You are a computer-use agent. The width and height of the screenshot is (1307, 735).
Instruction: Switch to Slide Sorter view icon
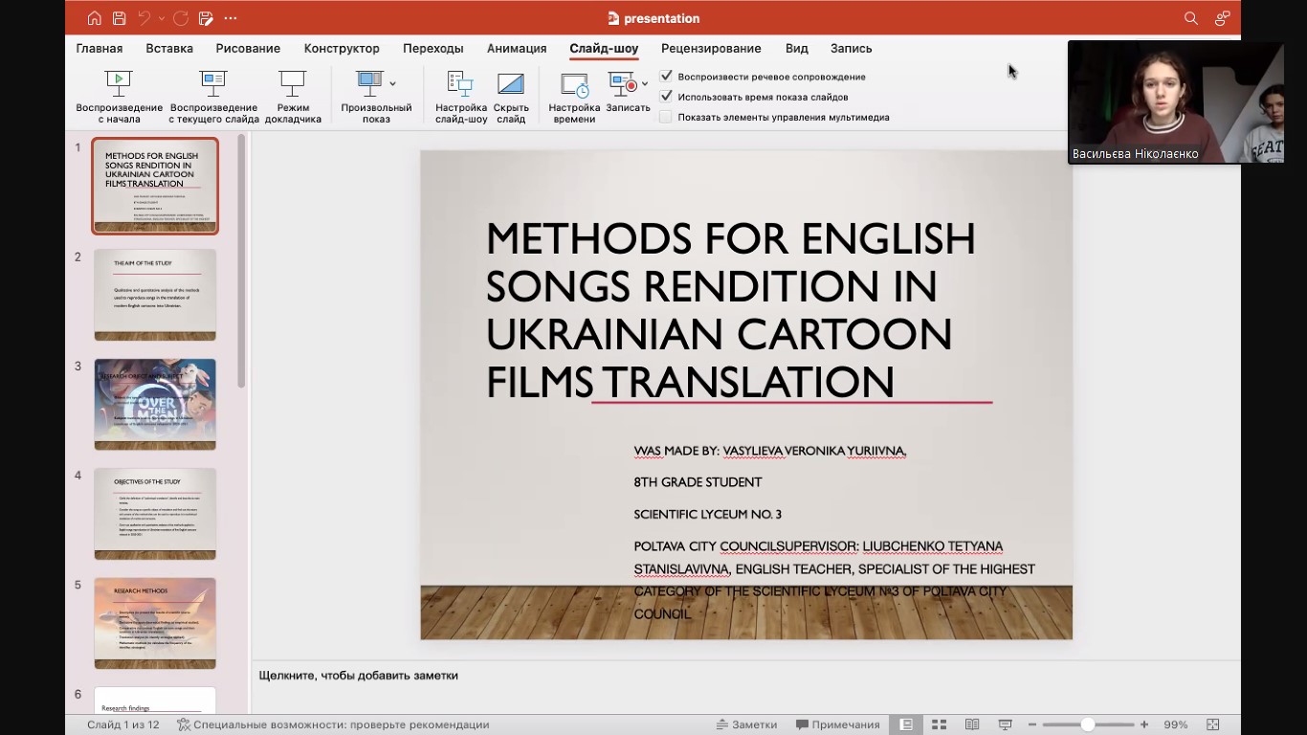pos(939,724)
